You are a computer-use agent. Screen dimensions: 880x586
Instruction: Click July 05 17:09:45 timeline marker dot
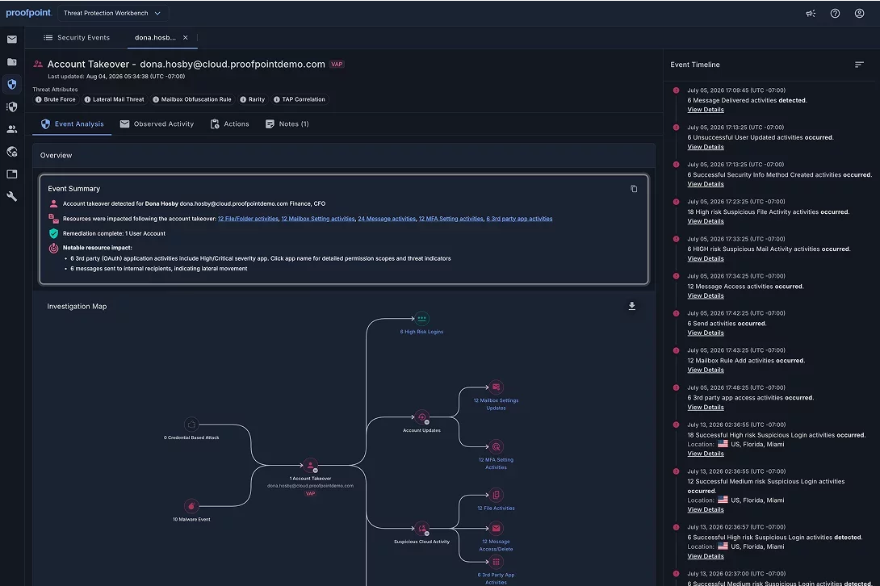[676, 90]
